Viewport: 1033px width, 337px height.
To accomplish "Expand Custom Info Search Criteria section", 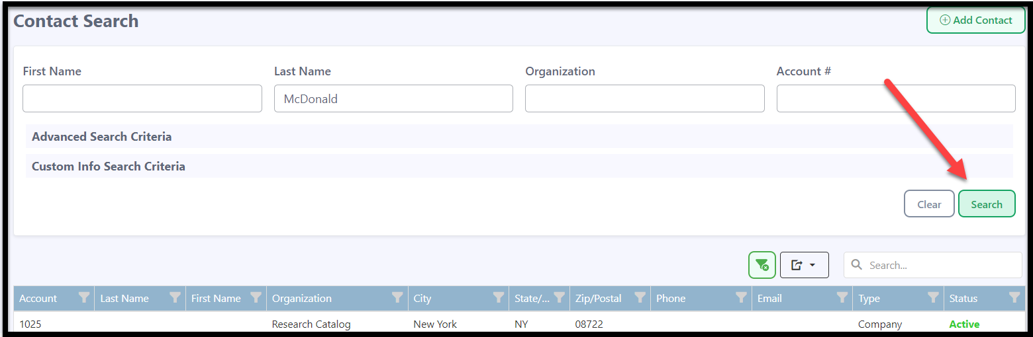I will pyautogui.click(x=519, y=167).
